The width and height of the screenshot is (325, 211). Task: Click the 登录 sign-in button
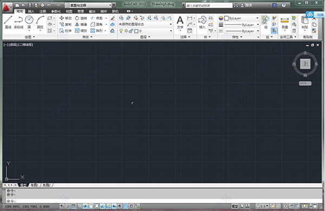tap(246, 5)
